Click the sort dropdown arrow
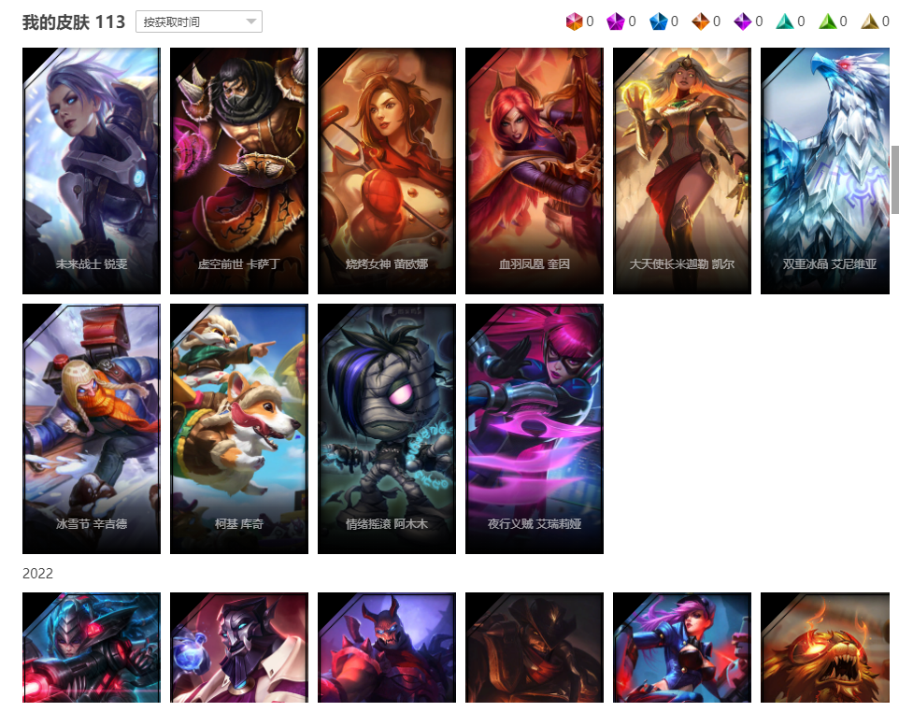 click(x=251, y=21)
